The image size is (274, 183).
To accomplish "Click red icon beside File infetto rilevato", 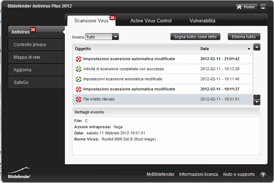I will tap(79, 99).
